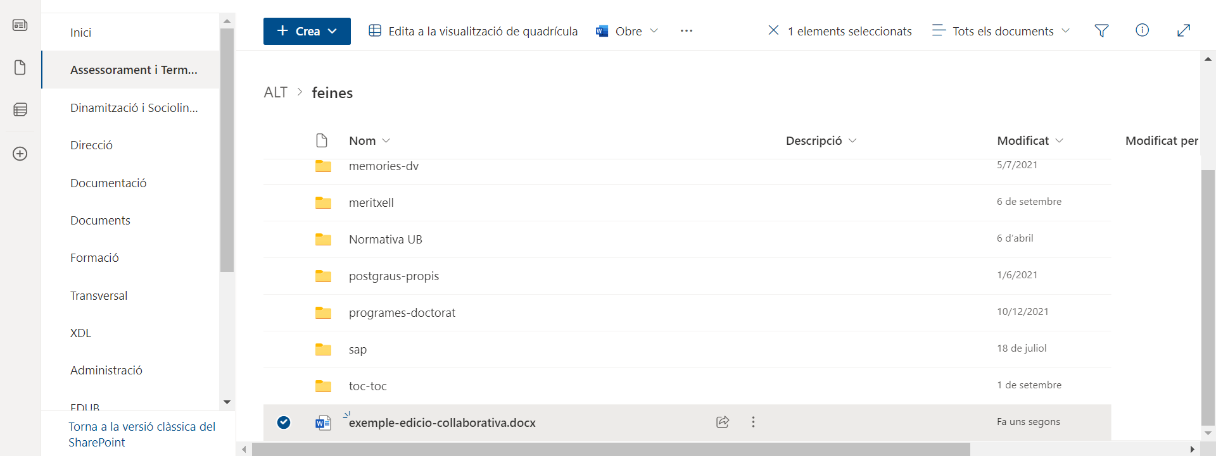
Task: Open the lists icon in left rail
Action: point(20,110)
